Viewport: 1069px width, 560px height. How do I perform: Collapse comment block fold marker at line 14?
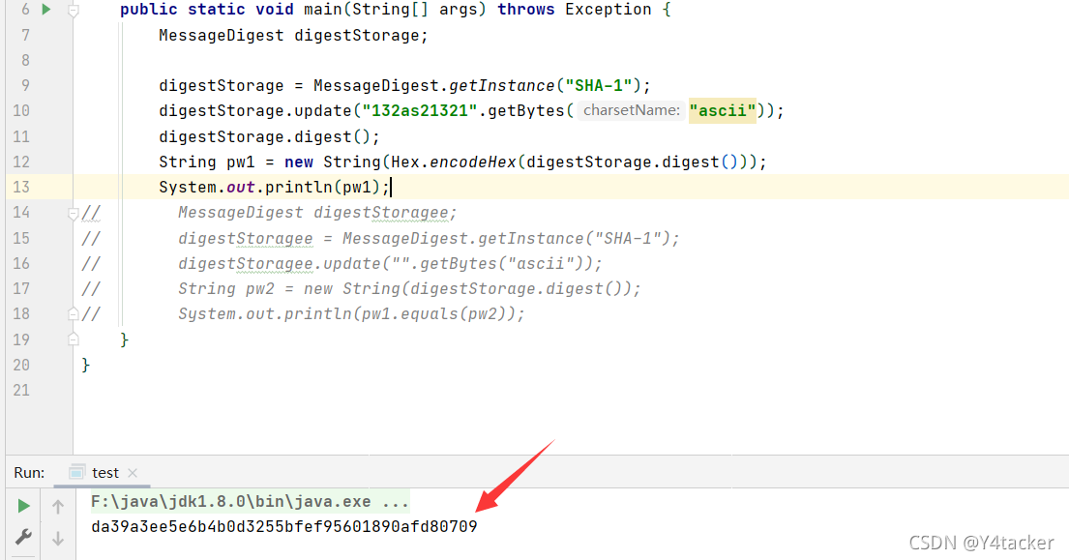73,214
